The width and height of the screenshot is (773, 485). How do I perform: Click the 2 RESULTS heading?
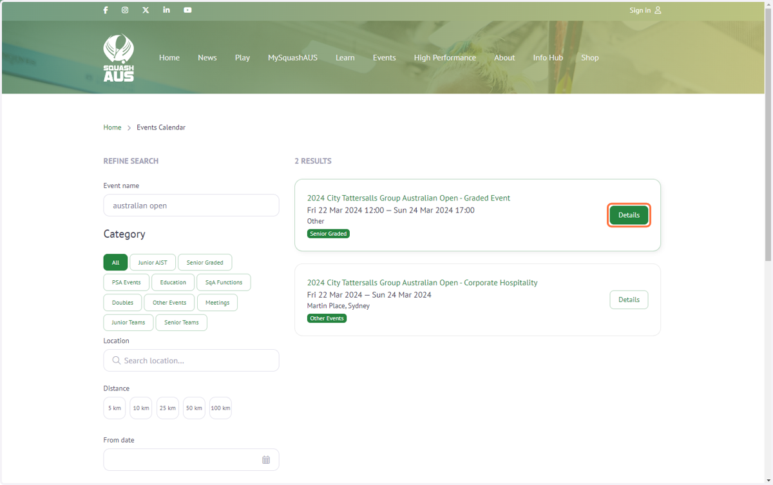(313, 161)
